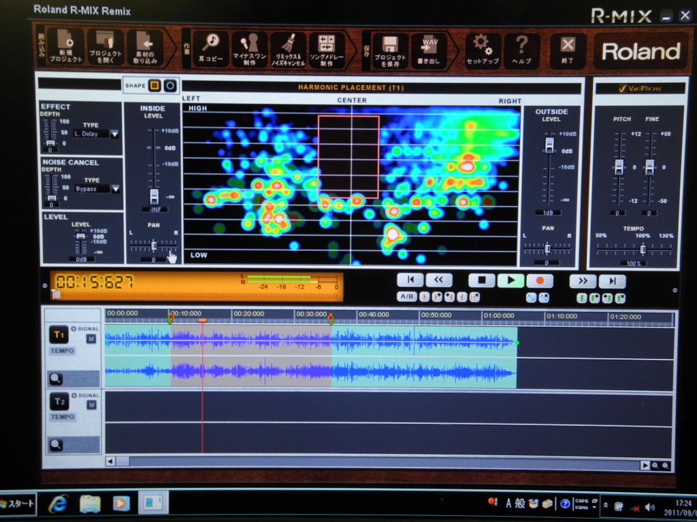Stop playback
The width and height of the screenshot is (697, 522).
[x=481, y=280]
